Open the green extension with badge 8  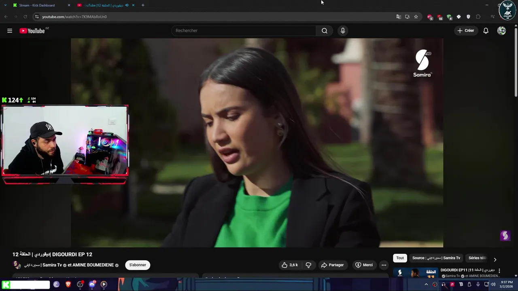point(449,17)
